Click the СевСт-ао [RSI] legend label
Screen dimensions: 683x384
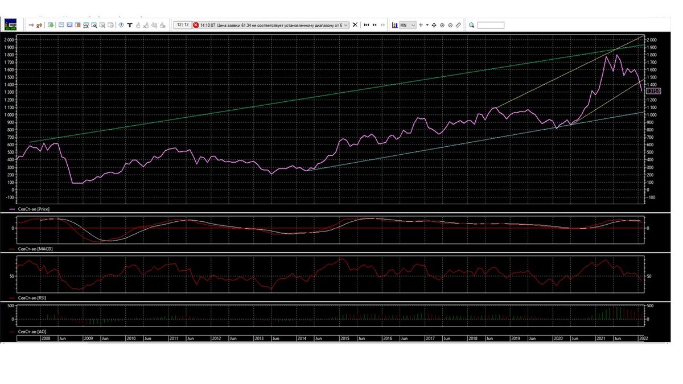click(32, 298)
